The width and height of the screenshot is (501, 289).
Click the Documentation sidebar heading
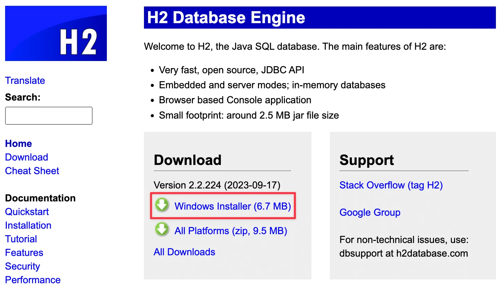[40, 198]
